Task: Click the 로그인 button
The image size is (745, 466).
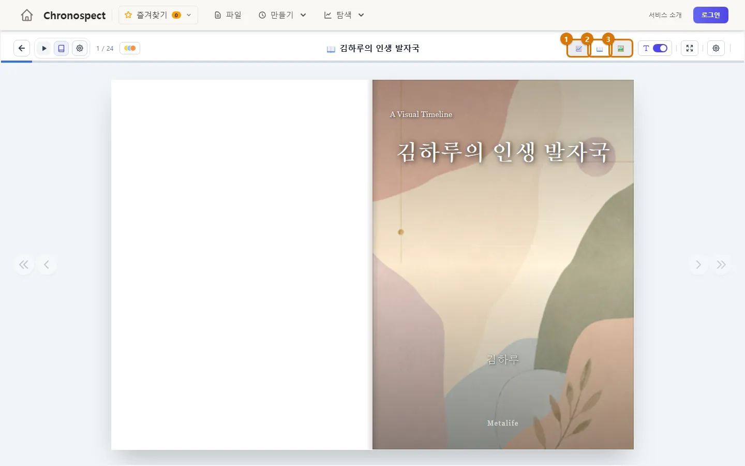Action: 711,15
